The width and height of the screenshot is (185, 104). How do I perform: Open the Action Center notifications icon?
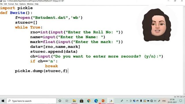pyautogui.click(x=181, y=101)
